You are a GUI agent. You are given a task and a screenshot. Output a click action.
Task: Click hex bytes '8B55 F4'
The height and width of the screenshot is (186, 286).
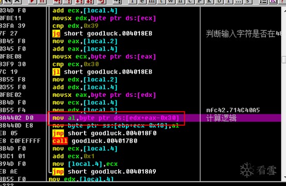click(13, 110)
